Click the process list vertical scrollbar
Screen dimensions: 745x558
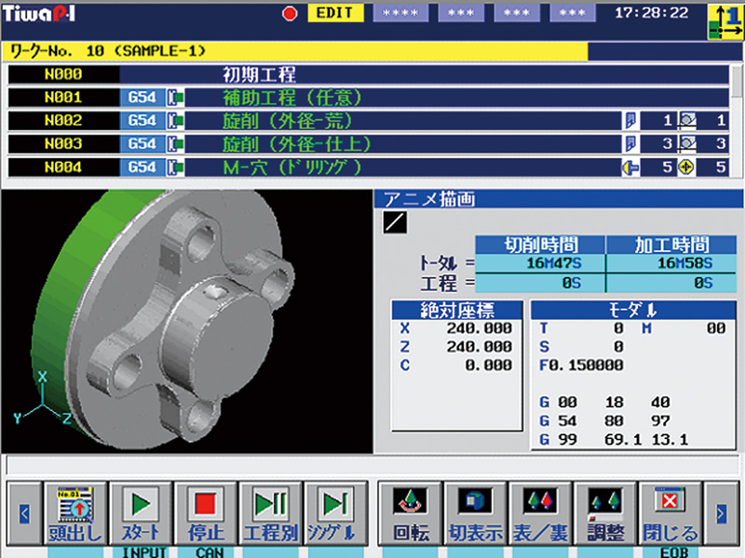pyautogui.click(x=738, y=121)
